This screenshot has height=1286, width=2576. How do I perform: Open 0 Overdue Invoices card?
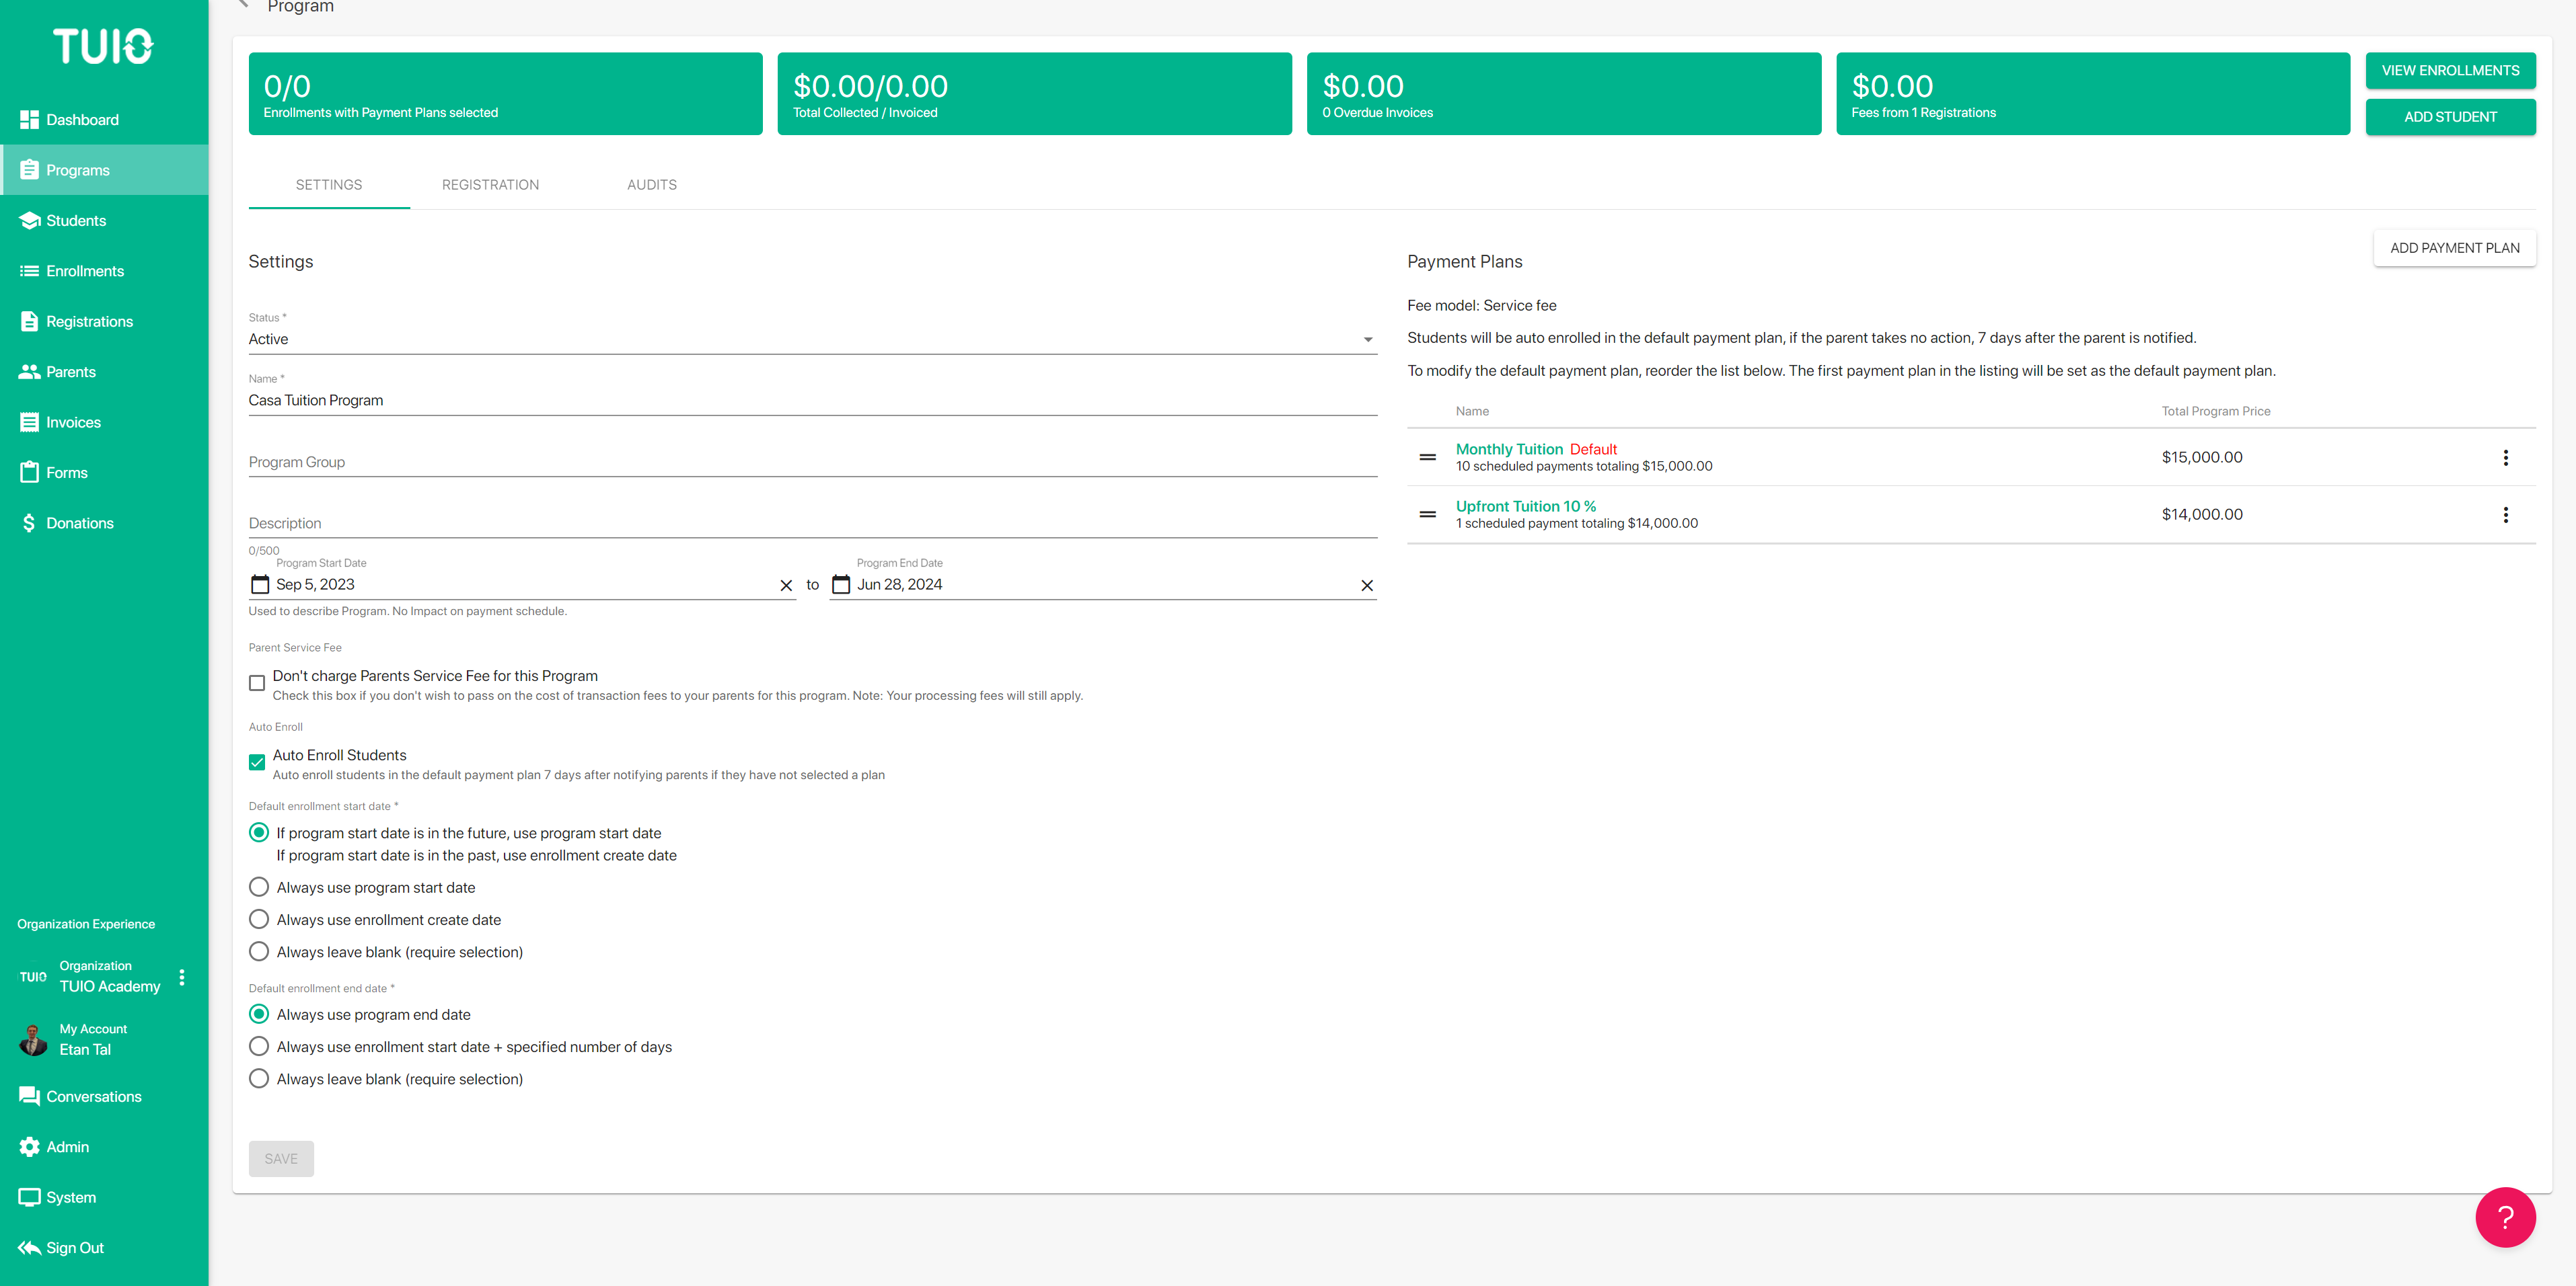(x=1564, y=94)
